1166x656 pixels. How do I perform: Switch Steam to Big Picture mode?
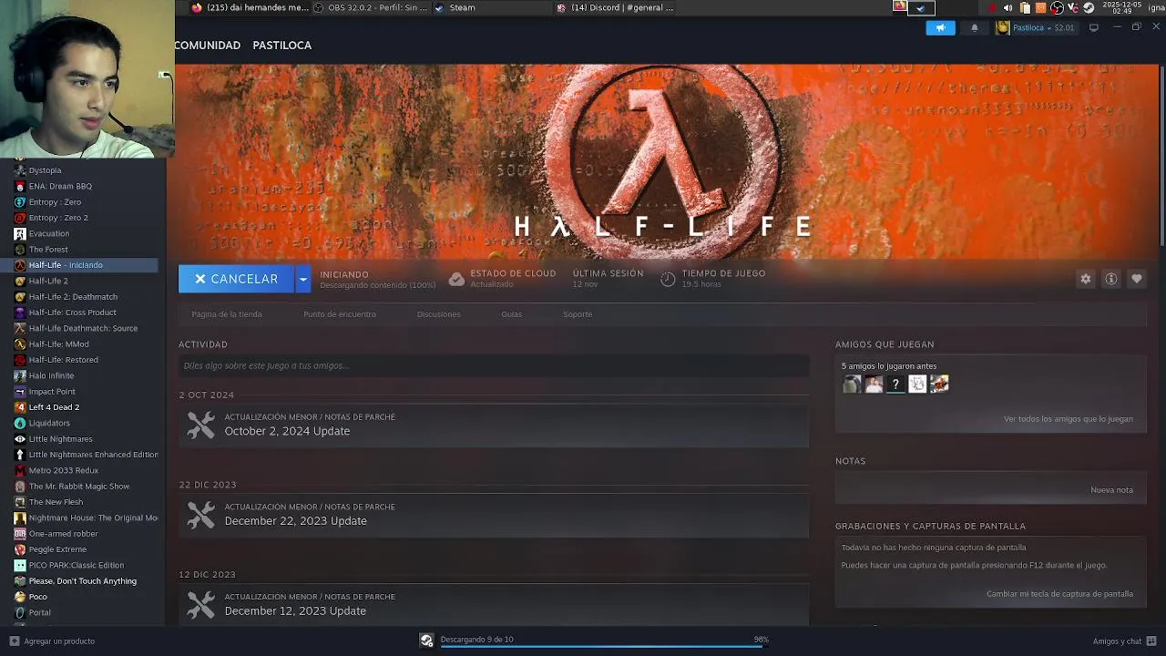[x=1094, y=27]
